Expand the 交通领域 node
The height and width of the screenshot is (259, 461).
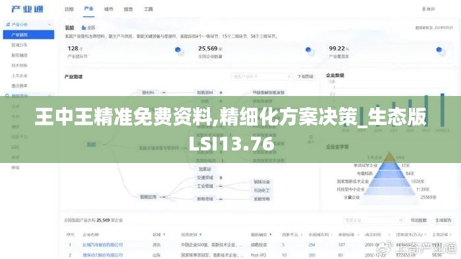click(x=221, y=177)
